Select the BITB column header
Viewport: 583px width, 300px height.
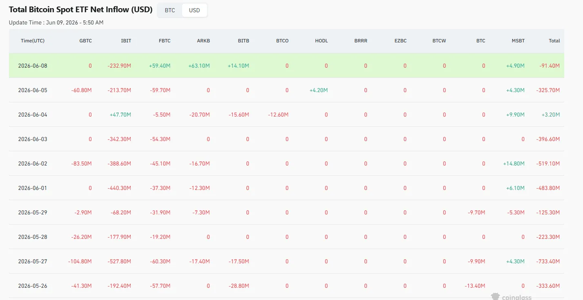tap(243, 41)
